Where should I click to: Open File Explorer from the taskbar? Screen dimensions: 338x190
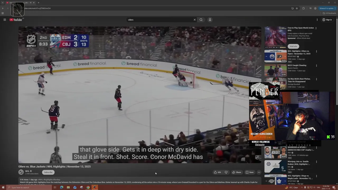tap(68, 187)
